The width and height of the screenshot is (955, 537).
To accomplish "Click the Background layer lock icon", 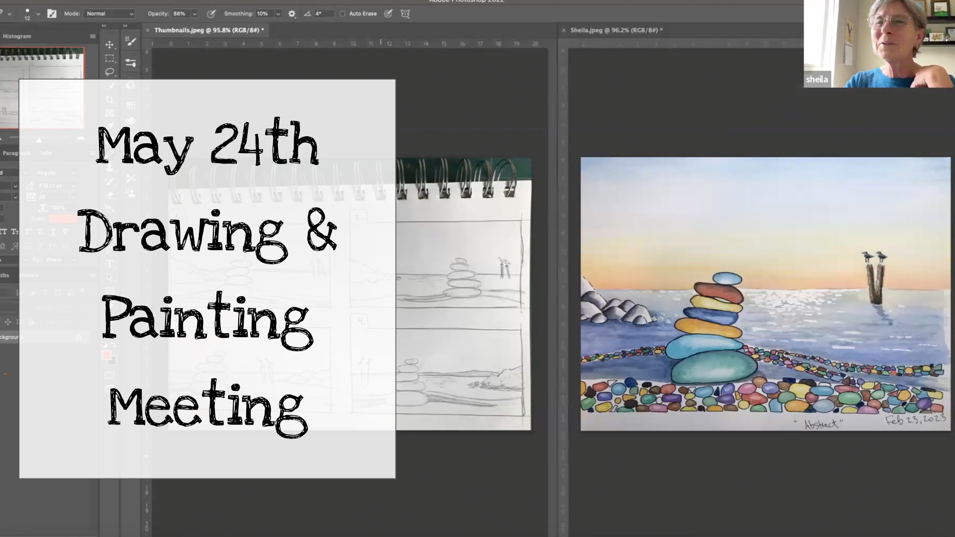I will click(x=78, y=337).
